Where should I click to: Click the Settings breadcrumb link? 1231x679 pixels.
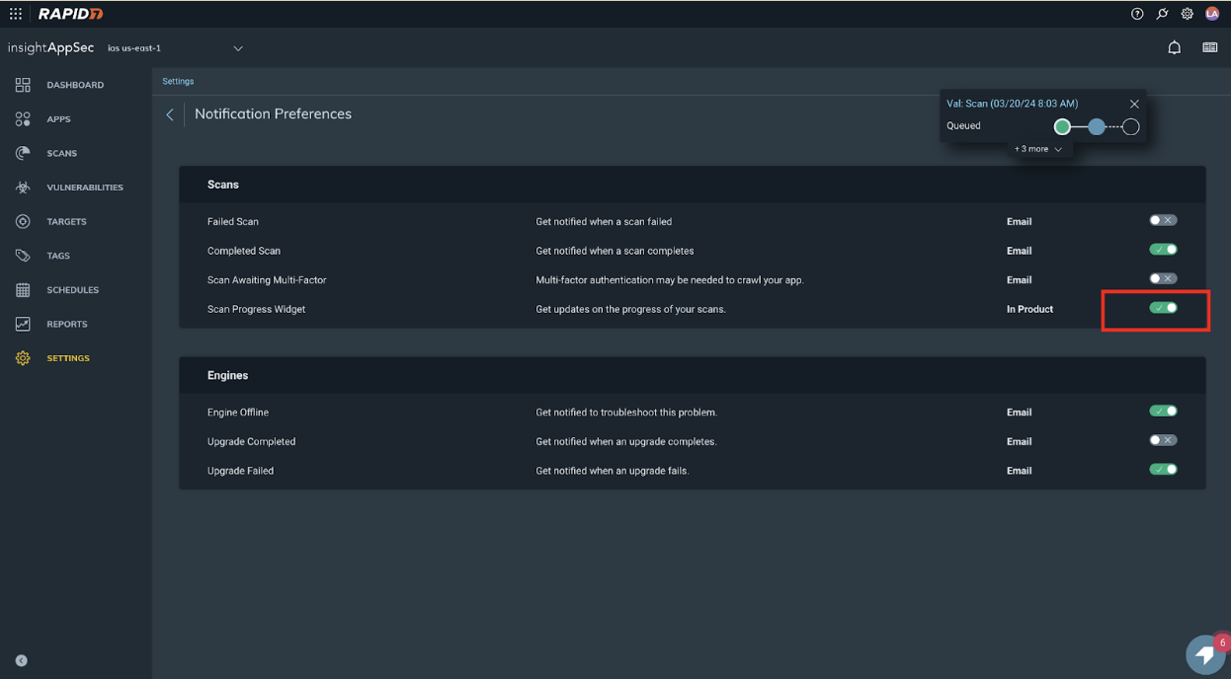pyautogui.click(x=178, y=82)
